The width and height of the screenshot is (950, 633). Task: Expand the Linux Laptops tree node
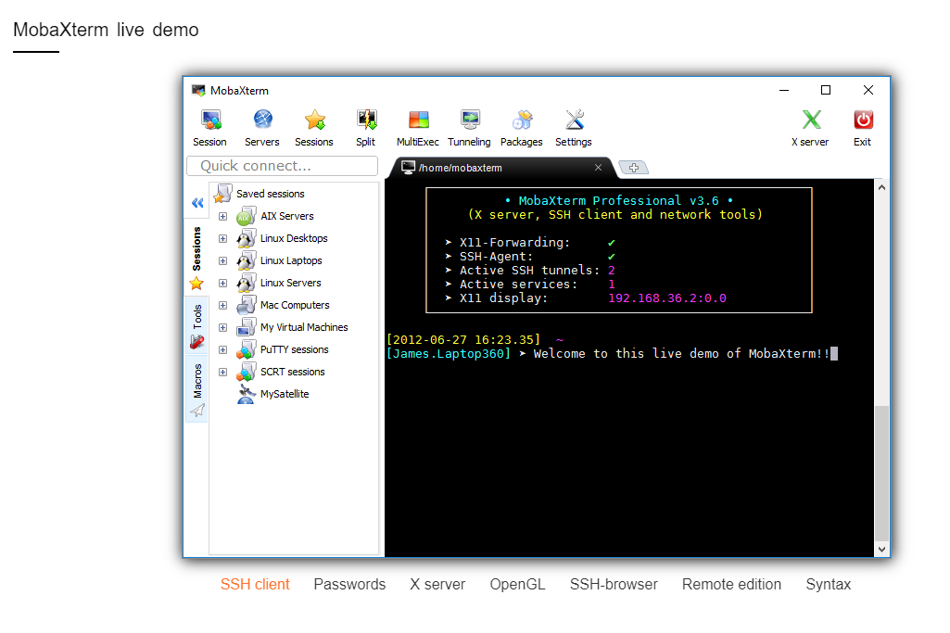point(223,261)
